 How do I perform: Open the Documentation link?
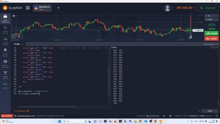click(x=21, y=111)
